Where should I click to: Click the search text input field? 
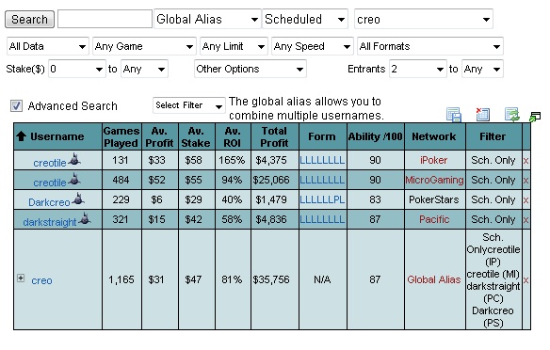point(105,19)
